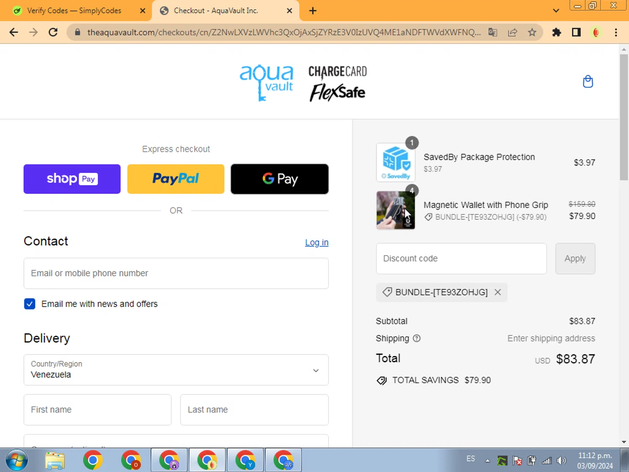
Task: Click the total amount $83.87
Action: (x=575, y=359)
